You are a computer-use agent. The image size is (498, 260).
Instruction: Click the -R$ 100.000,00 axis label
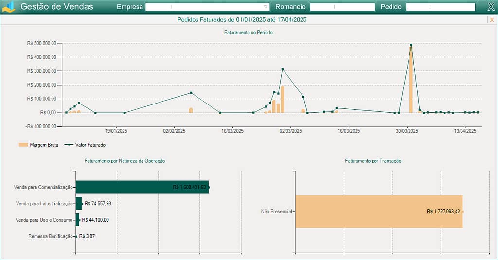click(x=41, y=126)
